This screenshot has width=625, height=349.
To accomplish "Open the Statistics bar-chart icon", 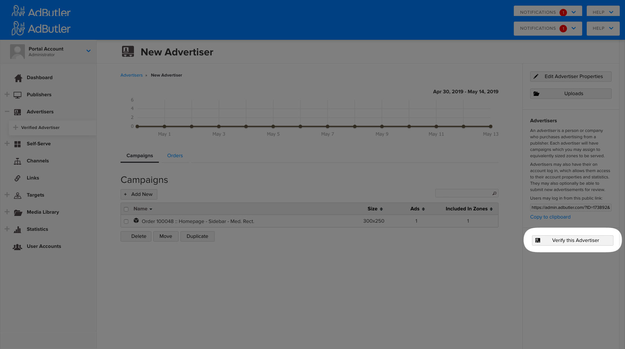I will (17, 229).
